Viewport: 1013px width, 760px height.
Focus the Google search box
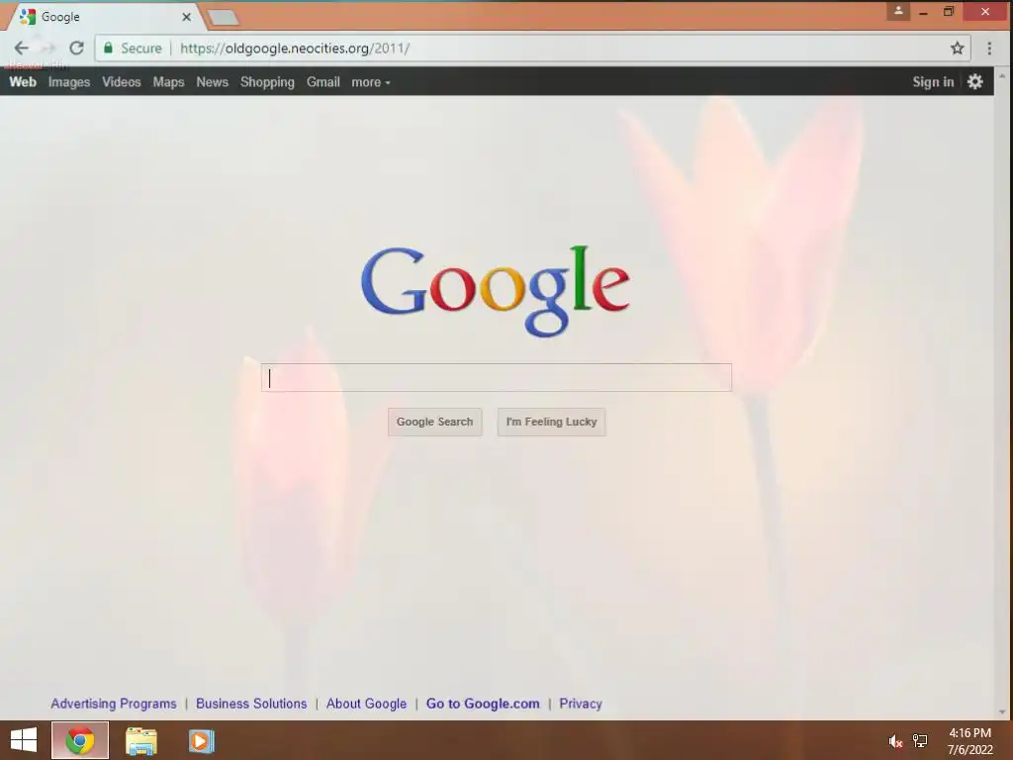[x=497, y=377]
